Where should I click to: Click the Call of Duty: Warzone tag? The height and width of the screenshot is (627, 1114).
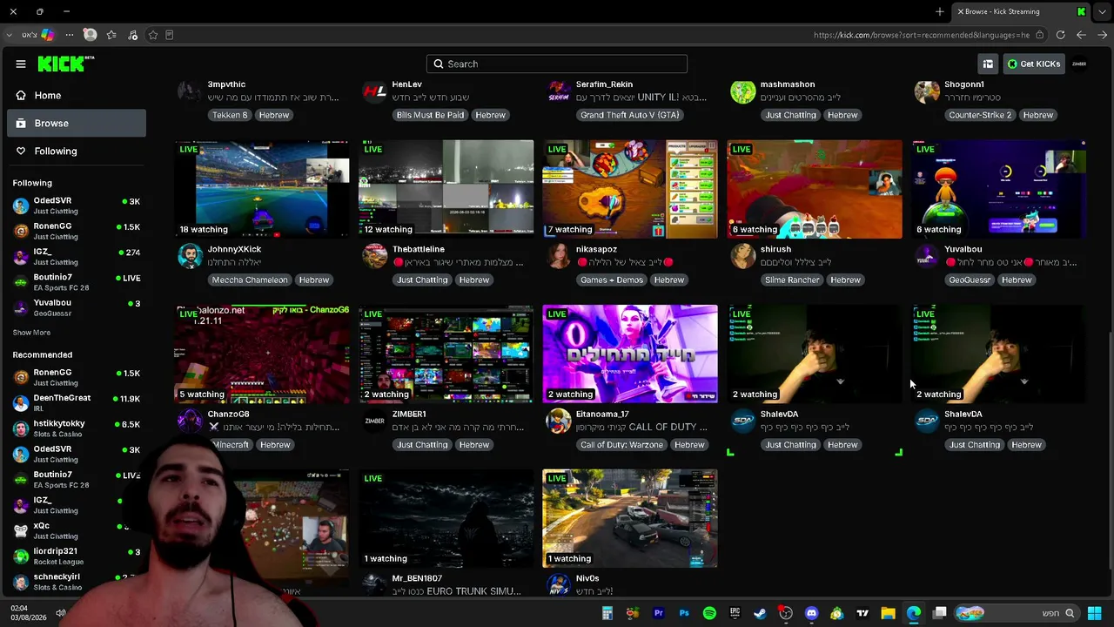pos(622,444)
